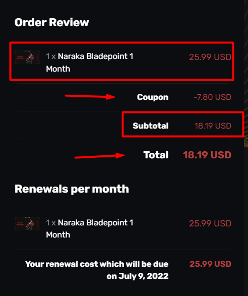
Task: Click the red arrow pointing to Total
Action: pyautogui.click(x=100, y=156)
